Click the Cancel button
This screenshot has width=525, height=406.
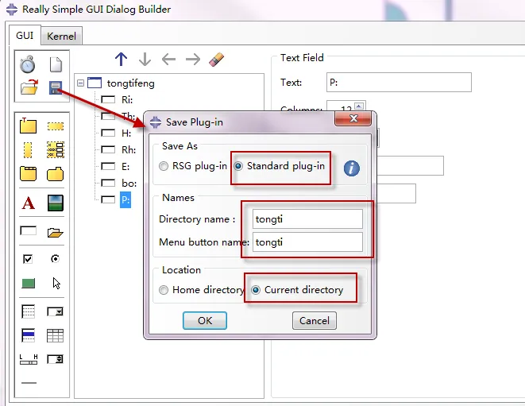(315, 320)
